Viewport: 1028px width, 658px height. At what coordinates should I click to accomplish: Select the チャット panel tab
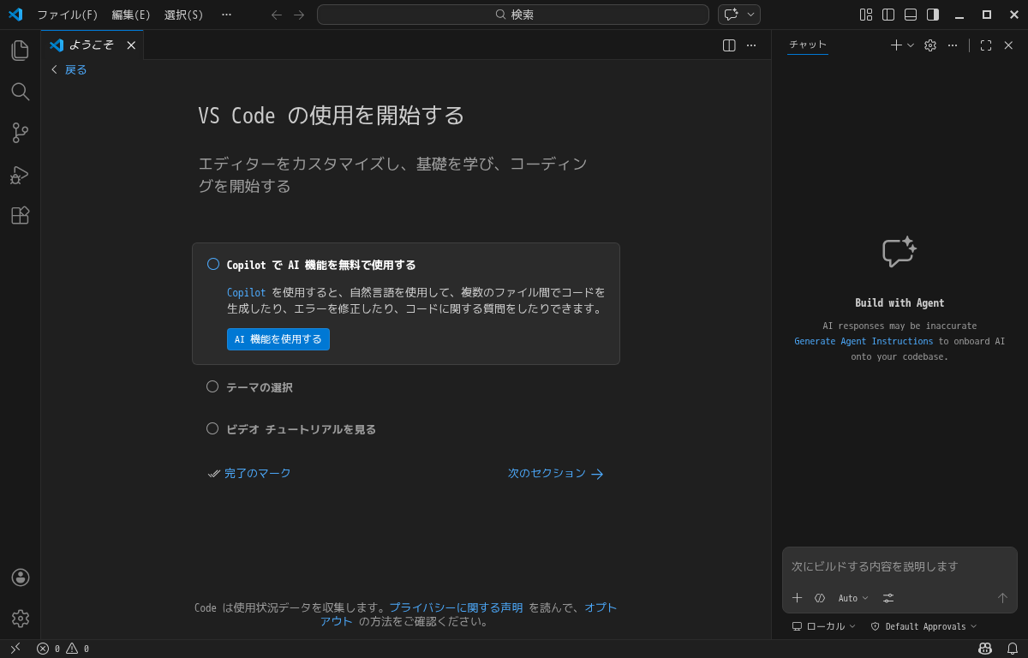click(x=808, y=45)
